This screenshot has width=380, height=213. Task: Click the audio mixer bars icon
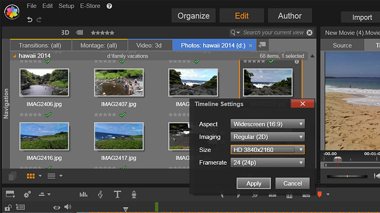[84, 195]
